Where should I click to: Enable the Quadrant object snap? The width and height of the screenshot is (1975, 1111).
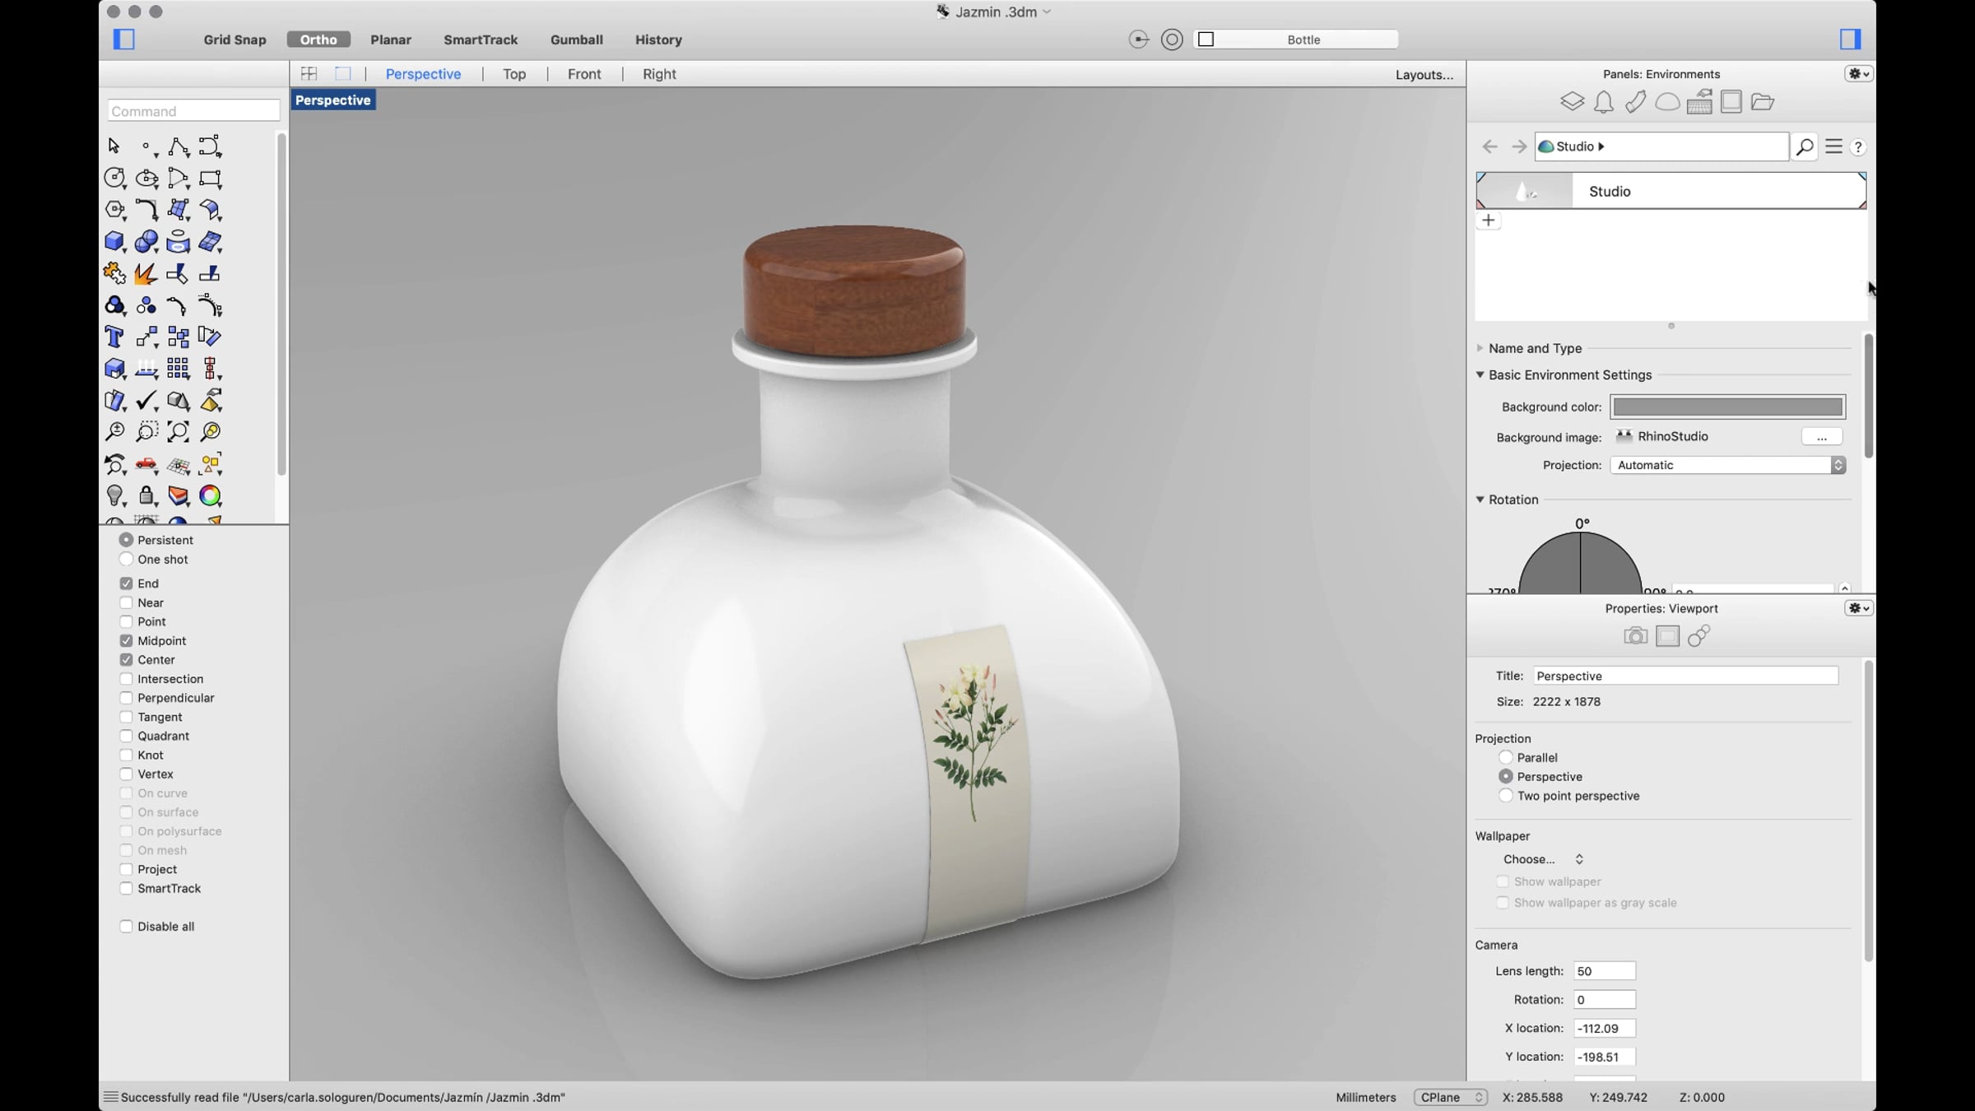point(126,736)
